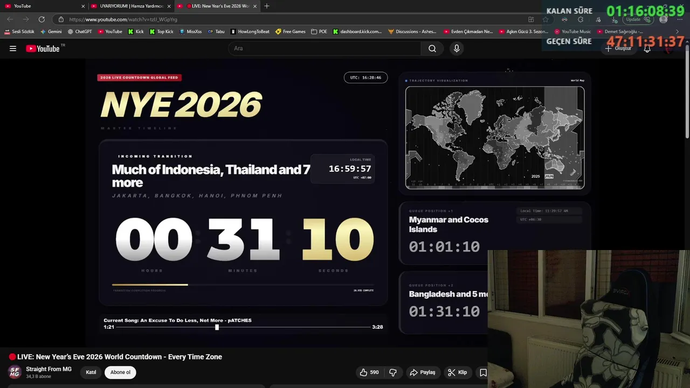Open the YouTube bookmark in bookmarks bar
The height and width of the screenshot is (388, 690).
tap(110, 32)
